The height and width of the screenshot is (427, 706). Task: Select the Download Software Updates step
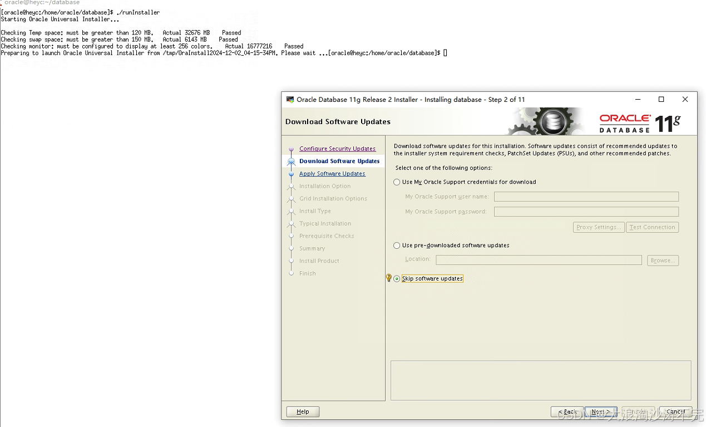[339, 161]
